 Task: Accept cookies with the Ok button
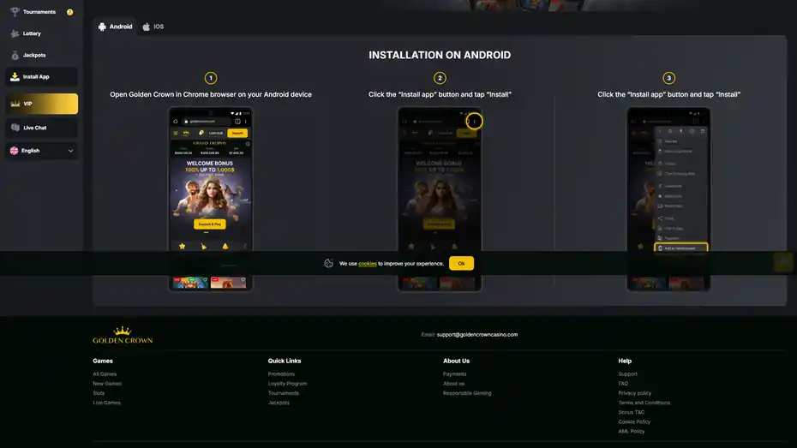461,263
